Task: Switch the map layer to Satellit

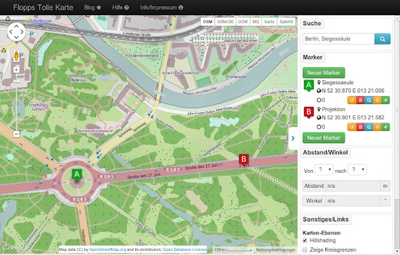Action: pyautogui.click(x=286, y=22)
